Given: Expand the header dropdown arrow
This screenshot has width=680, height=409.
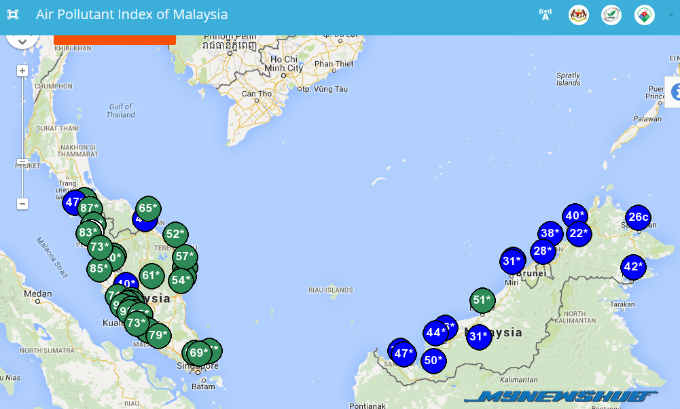Looking at the screenshot, I should pyautogui.click(x=670, y=15).
